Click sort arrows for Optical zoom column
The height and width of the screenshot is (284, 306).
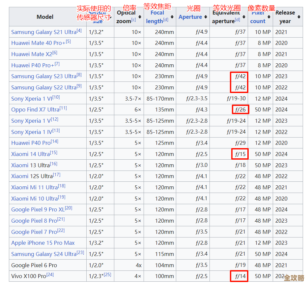tap(140, 17)
